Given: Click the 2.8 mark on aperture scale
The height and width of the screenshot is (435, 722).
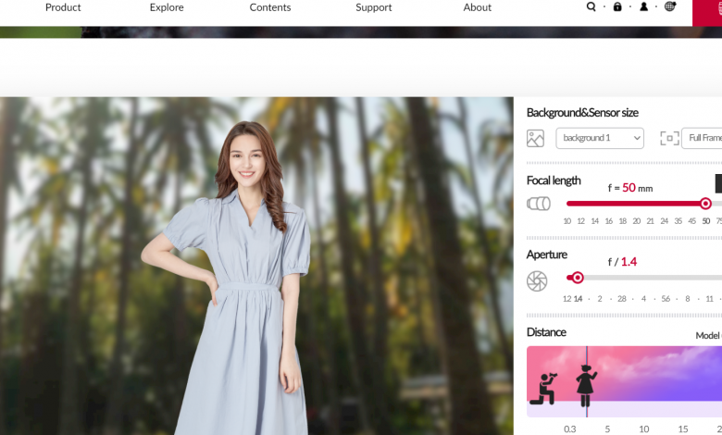Looking at the screenshot, I should pyautogui.click(x=622, y=299).
